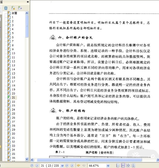
Task: Collapse the bookmarks panel with double-arrow
Action: pyautogui.click(x=28, y=2)
